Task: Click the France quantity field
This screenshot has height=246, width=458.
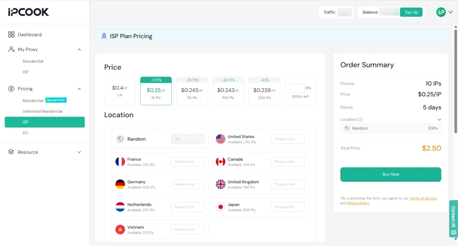Action: [188, 162]
